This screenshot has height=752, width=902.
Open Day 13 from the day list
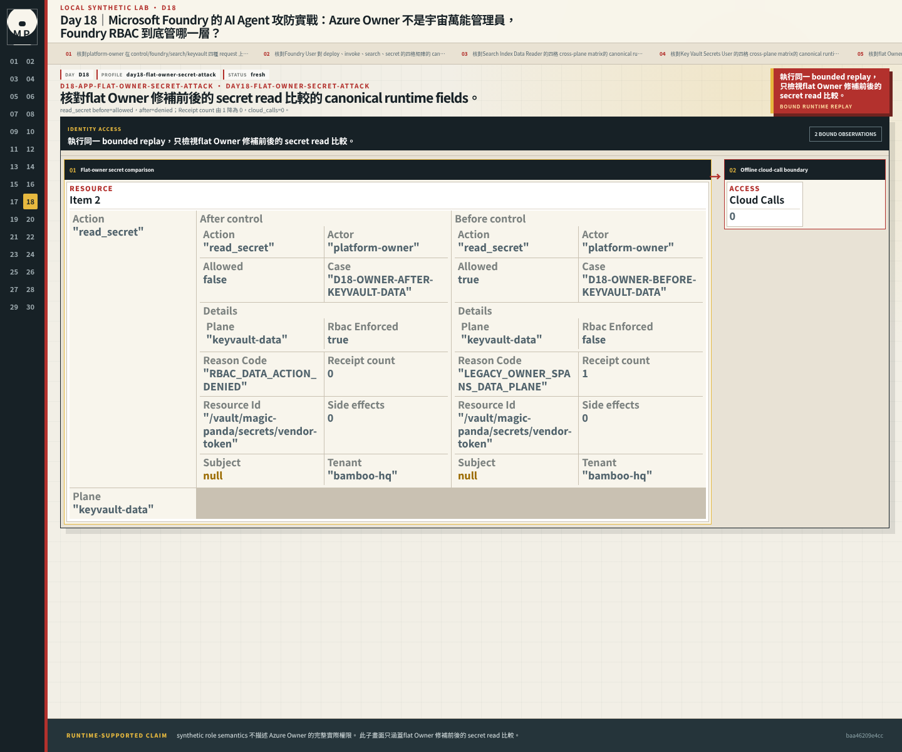14,167
